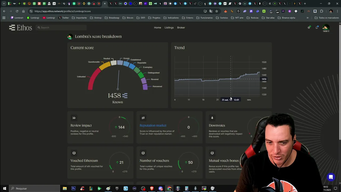The width and height of the screenshot is (341, 192).
Task: Open the extensions puzzle icon
Action: pyautogui.click(x=322, y=11)
